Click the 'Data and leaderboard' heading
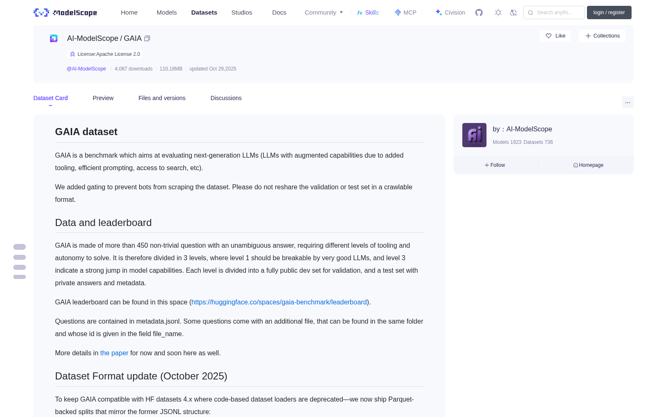This screenshot has height=417, width=667. pyautogui.click(x=103, y=223)
